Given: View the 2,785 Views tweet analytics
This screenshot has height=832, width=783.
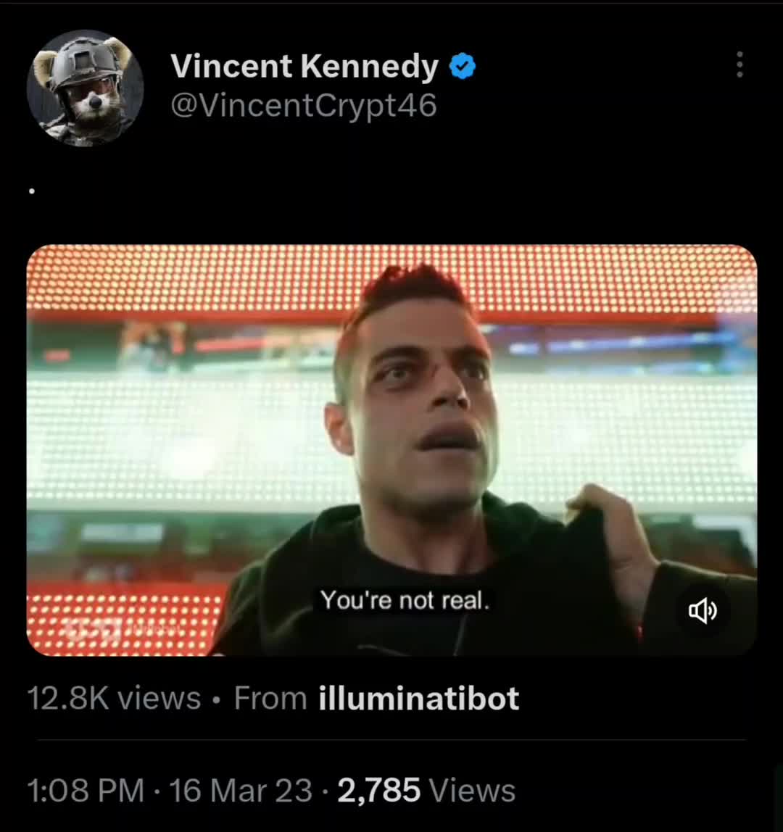Looking at the screenshot, I should tap(426, 790).
